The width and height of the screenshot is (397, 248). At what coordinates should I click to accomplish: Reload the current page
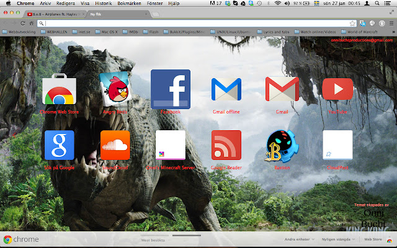point(23,24)
